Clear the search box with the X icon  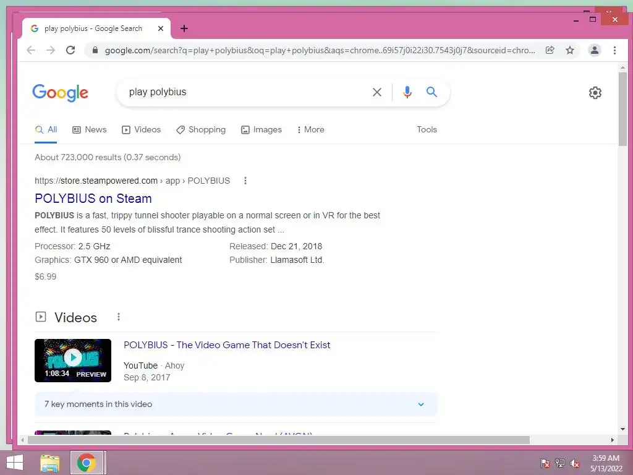(x=376, y=92)
